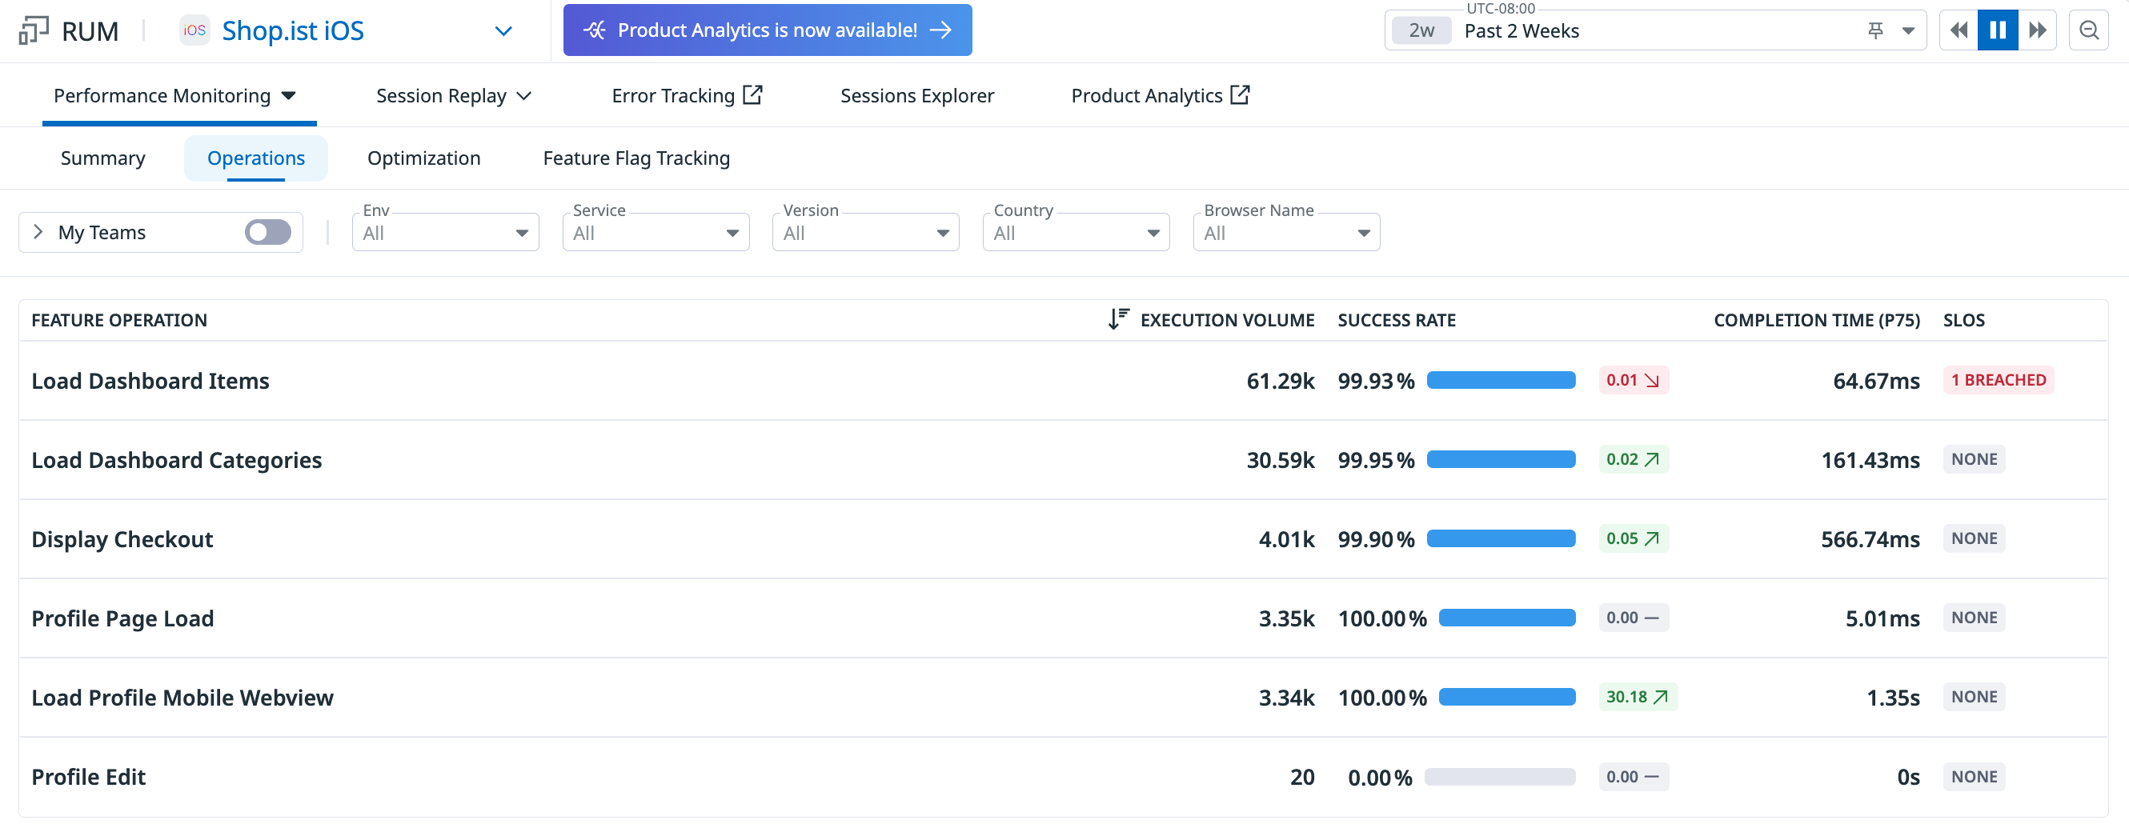The image size is (2129, 840).
Task: Click the RUM logo icon
Action: 33,30
